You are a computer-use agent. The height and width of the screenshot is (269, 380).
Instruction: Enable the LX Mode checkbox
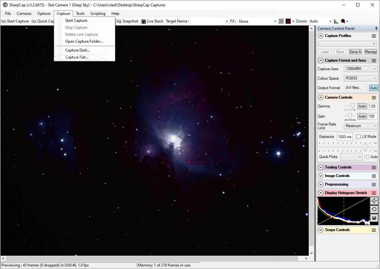pos(358,137)
